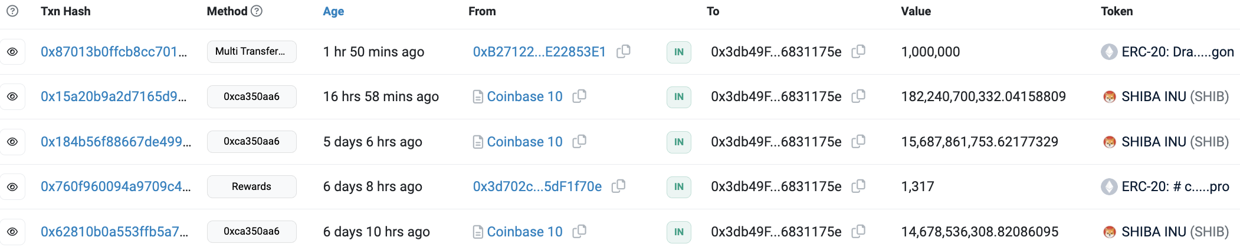Toggle the eye preview for transaction 0x87013b0ffcb8cc701

(x=12, y=52)
